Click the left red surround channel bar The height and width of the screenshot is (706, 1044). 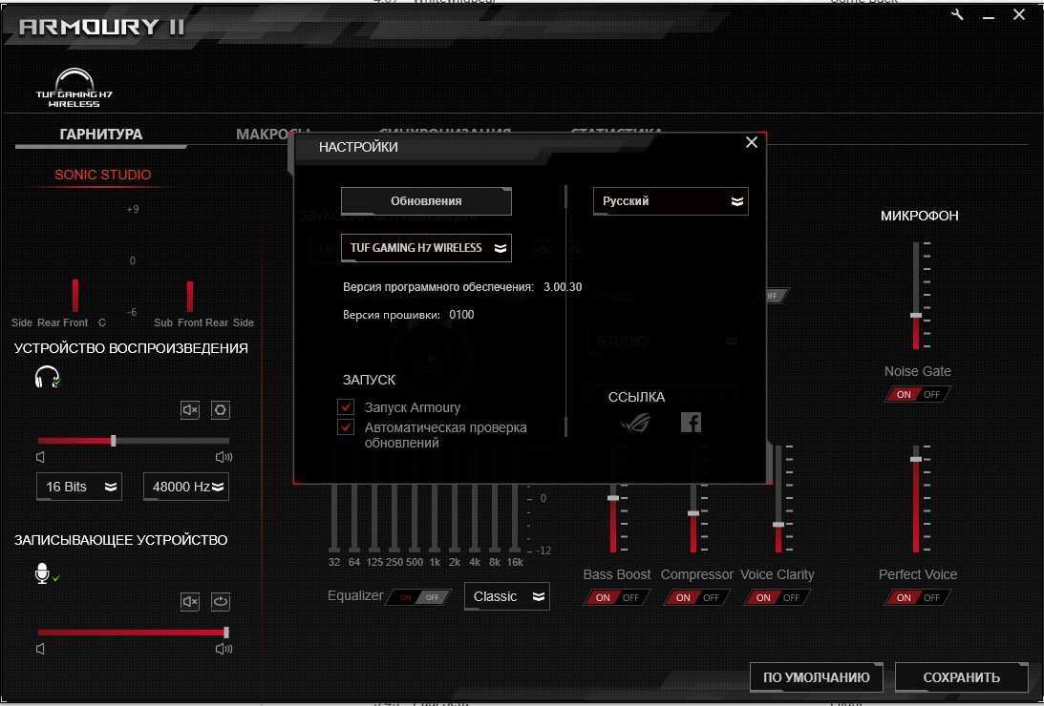coord(75,295)
